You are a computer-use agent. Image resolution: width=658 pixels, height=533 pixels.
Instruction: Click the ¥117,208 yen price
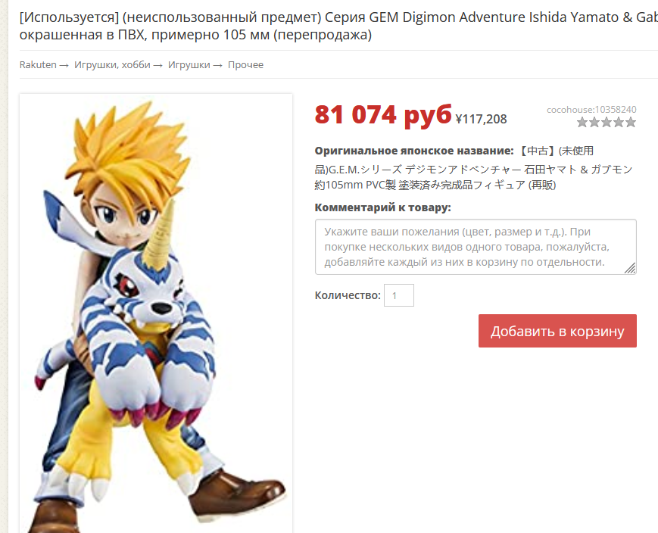pyautogui.click(x=482, y=119)
